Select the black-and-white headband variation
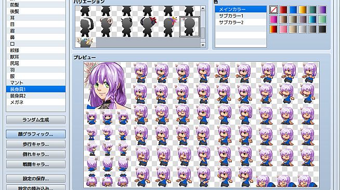Screen dimensions: 340x190 coord(85,27)
